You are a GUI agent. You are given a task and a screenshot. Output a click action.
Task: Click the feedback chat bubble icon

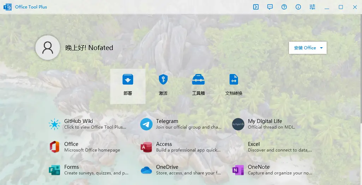click(270, 7)
